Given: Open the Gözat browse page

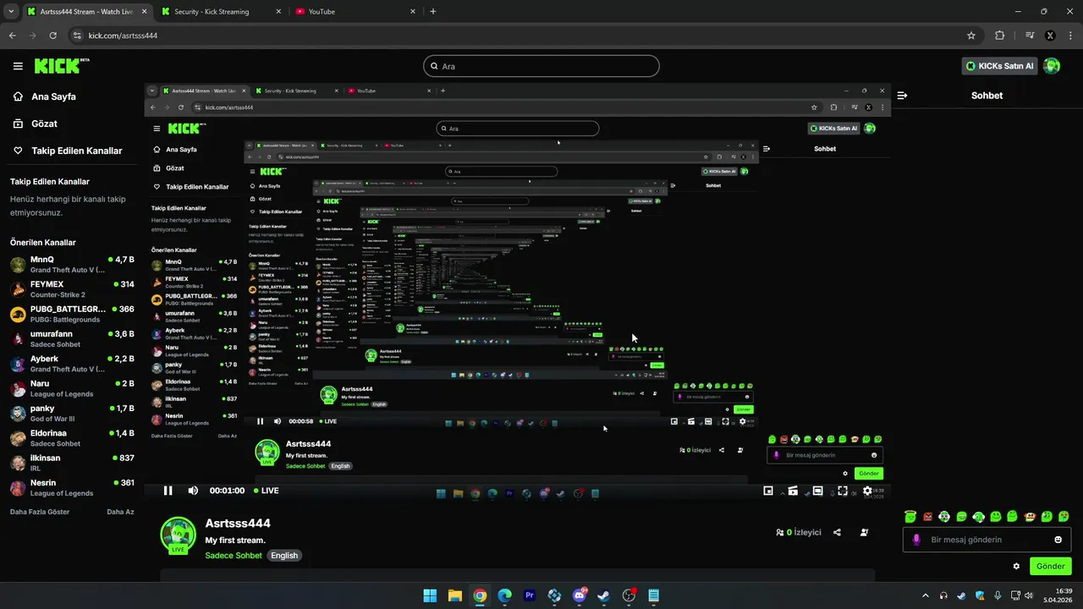Looking at the screenshot, I should (44, 123).
